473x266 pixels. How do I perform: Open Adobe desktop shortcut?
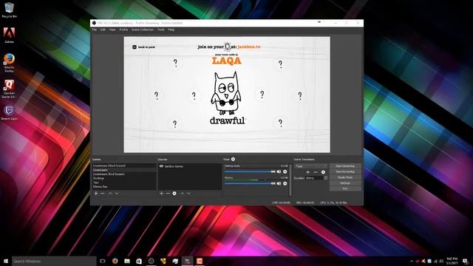pos(9,35)
